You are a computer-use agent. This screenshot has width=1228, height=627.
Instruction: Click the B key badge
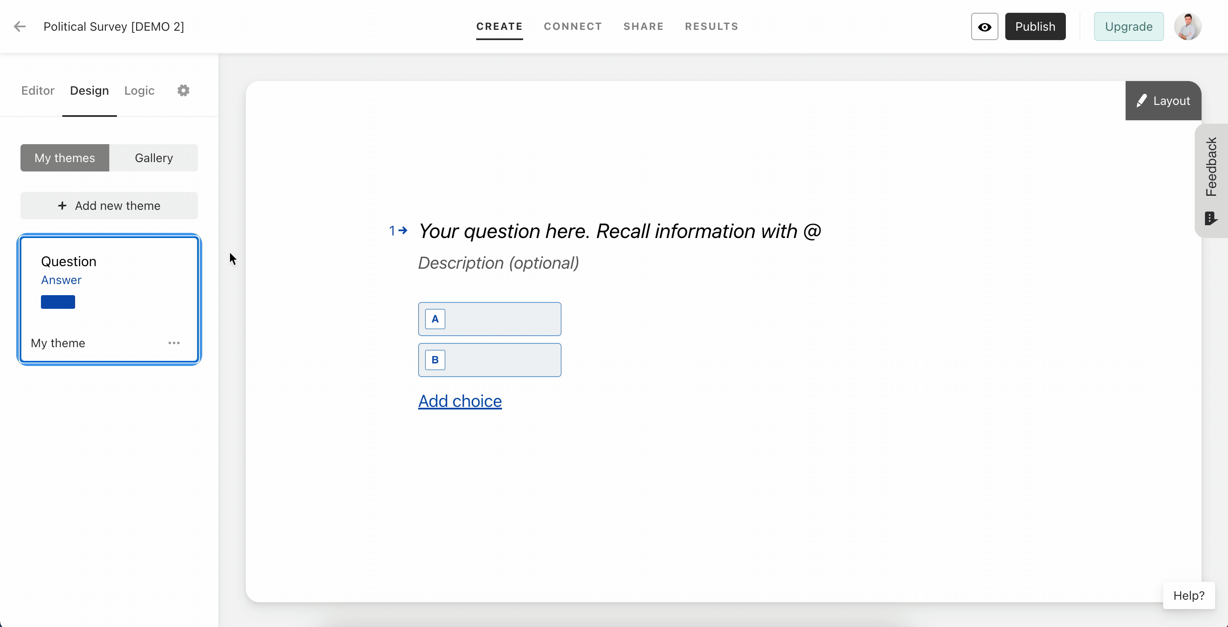click(435, 360)
